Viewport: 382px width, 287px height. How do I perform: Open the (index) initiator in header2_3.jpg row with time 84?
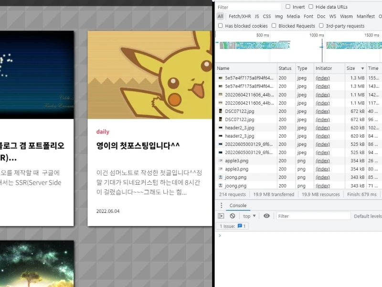[x=323, y=136]
